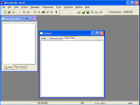This screenshot has width=140, height=105.
Task: Open the Tools menu
Action: point(59,7)
